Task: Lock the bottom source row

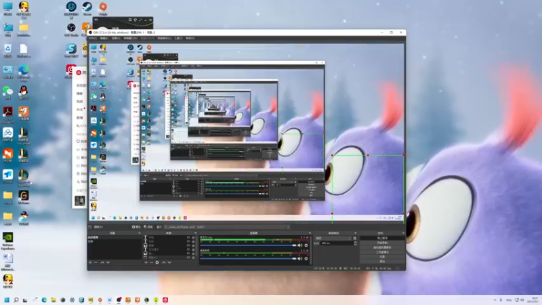Action: [x=193, y=258]
